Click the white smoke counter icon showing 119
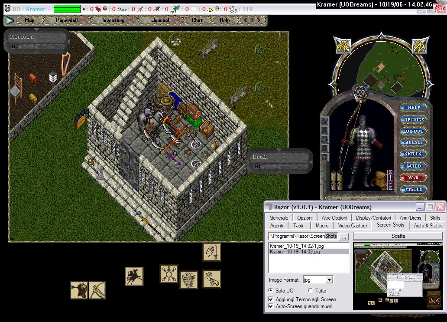This screenshot has width=447, height=322. click(x=233, y=9)
